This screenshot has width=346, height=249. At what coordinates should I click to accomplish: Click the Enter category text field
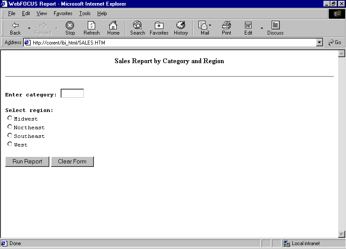click(72, 93)
